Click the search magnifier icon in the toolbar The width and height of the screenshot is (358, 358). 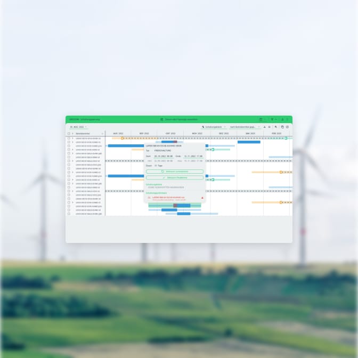(275, 127)
